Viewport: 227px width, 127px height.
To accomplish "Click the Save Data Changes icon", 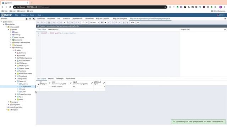I will tap(49, 23).
